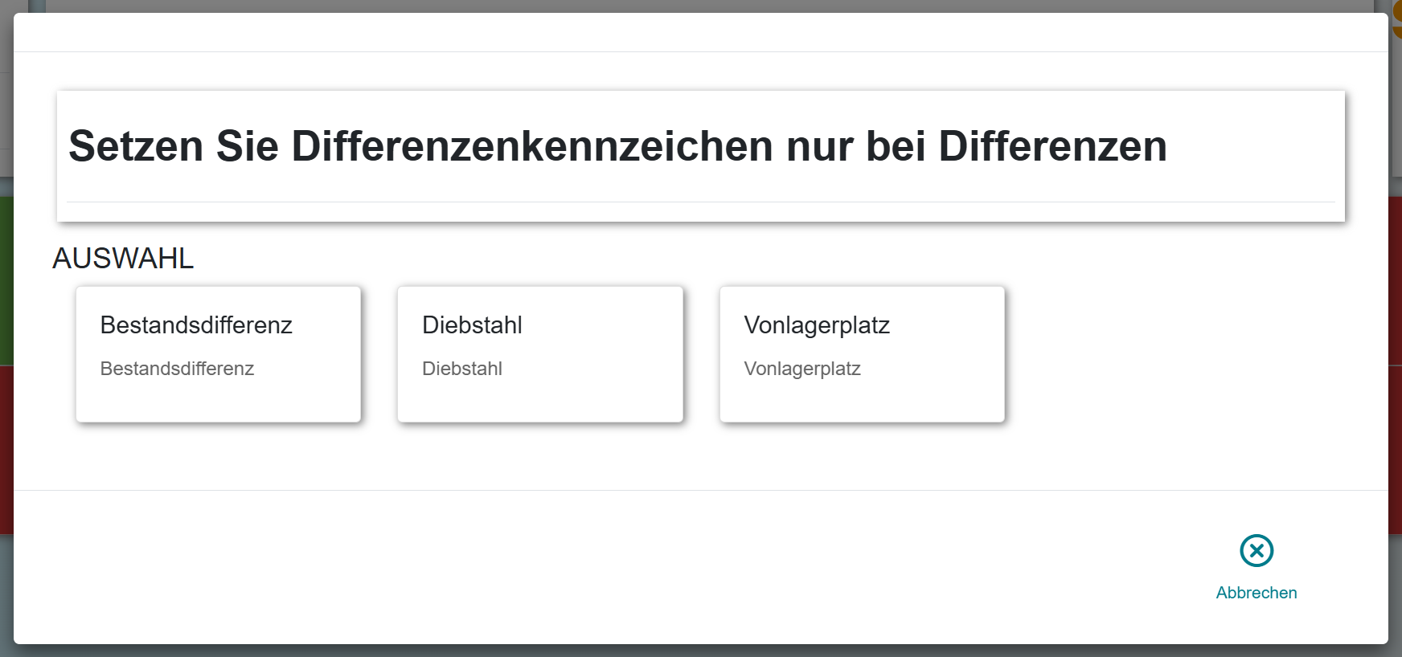Click the orange icon in top-right corner

[x=1397, y=20]
